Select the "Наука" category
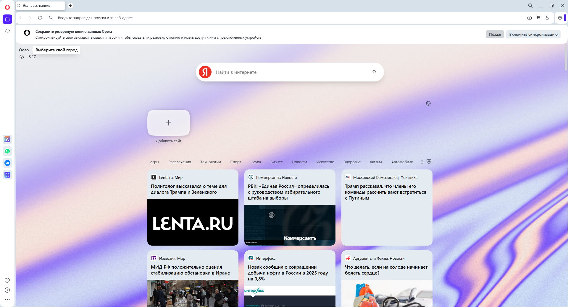 (256, 162)
